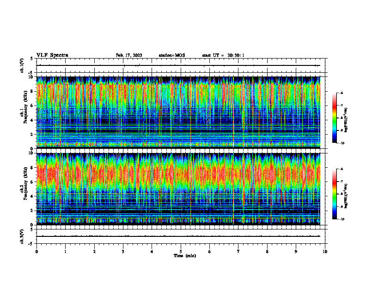Viewport: 366px width, 282px height.
Task: Click the ch.1 PSD color scale bar
Action: click(x=335, y=118)
